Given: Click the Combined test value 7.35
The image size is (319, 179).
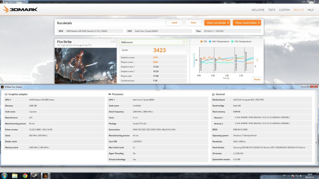Looking at the screenshot, I should 155,80.
